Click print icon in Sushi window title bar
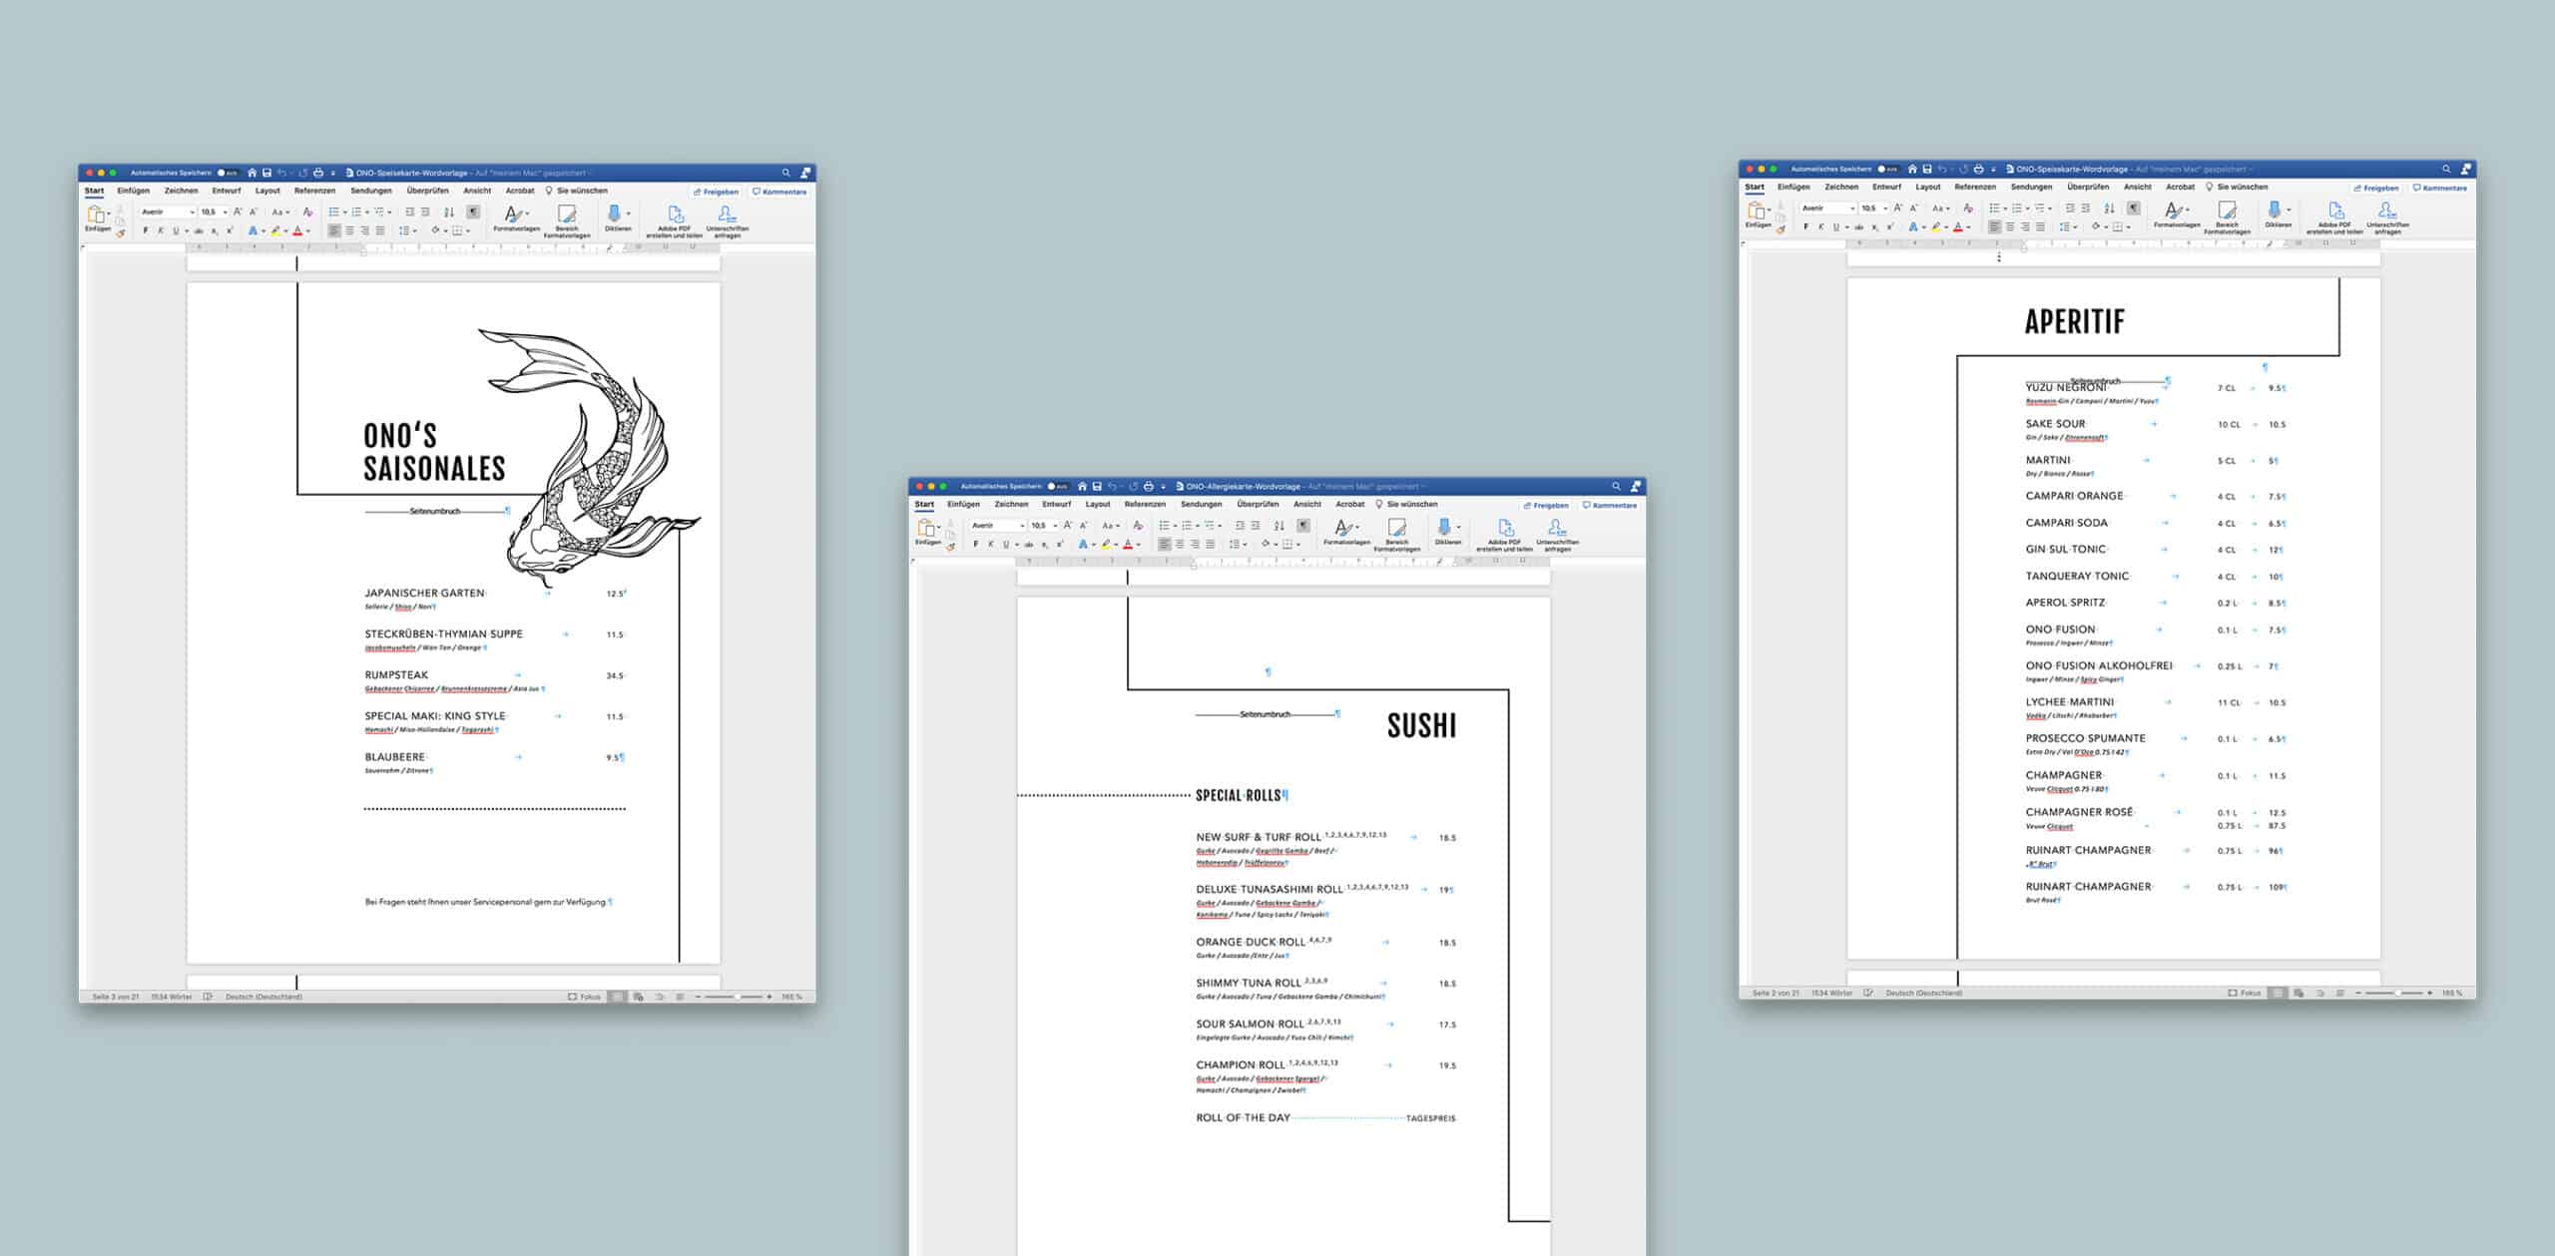 (x=1148, y=487)
